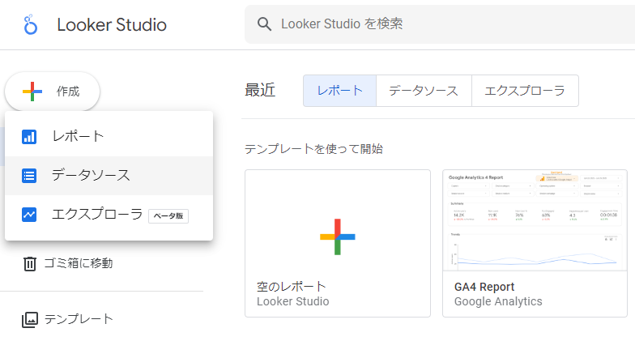Click the Looker Studio subtitle under 空のレポート
Screen dimensions: 635x341
click(293, 301)
